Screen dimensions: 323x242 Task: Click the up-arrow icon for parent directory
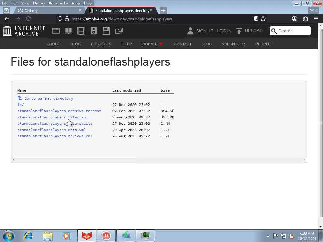20,98
